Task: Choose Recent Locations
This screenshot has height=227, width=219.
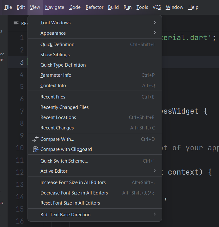Action: pyautogui.click(x=58, y=117)
